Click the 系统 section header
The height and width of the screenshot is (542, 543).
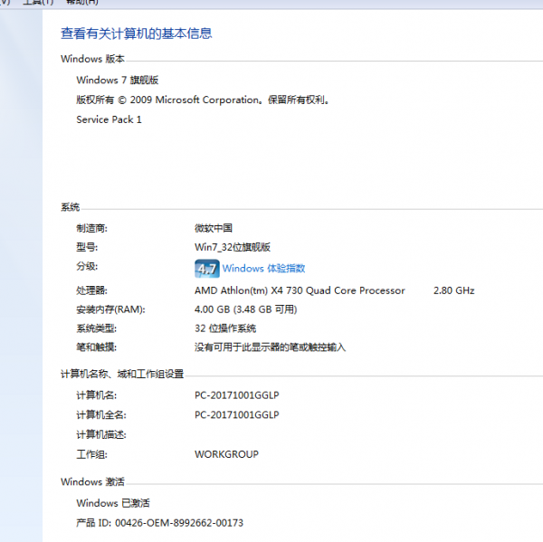click(x=70, y=207)
